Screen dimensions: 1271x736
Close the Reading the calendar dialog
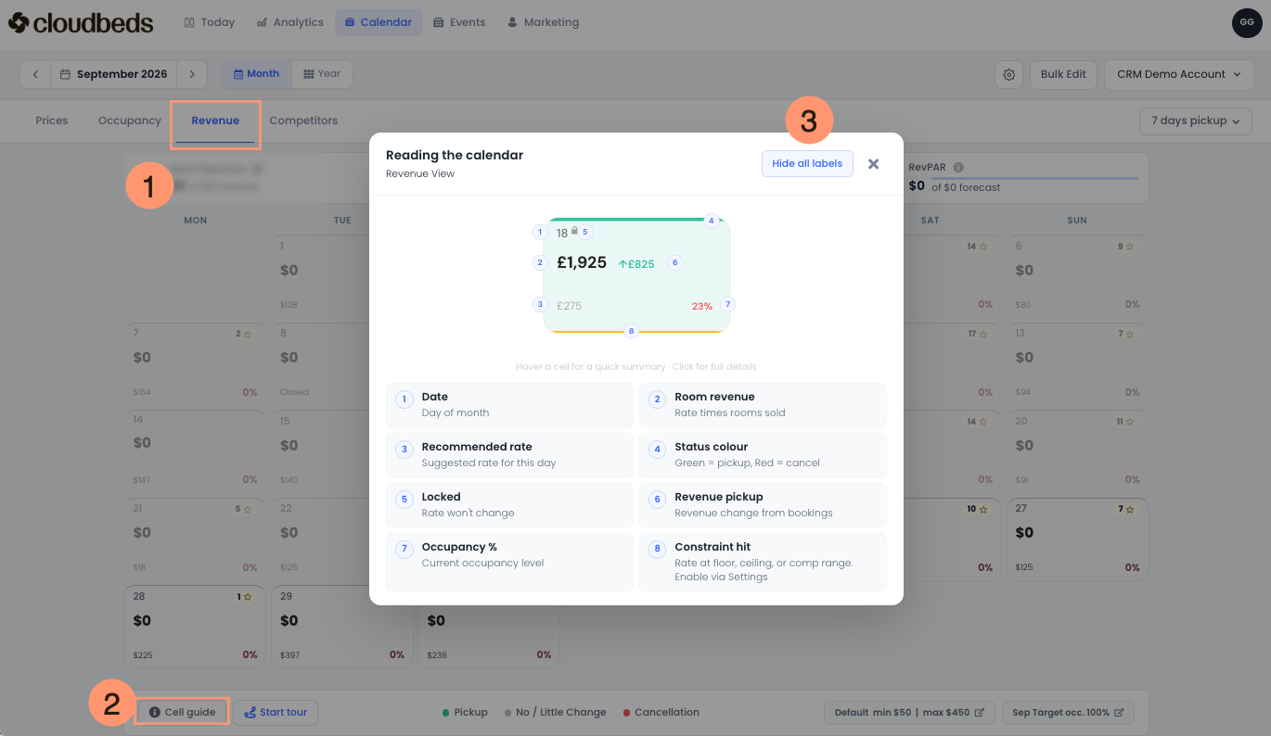click(x=873, y=164)
